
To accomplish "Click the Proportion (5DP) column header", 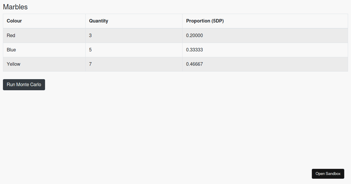I will coord(205,21).
